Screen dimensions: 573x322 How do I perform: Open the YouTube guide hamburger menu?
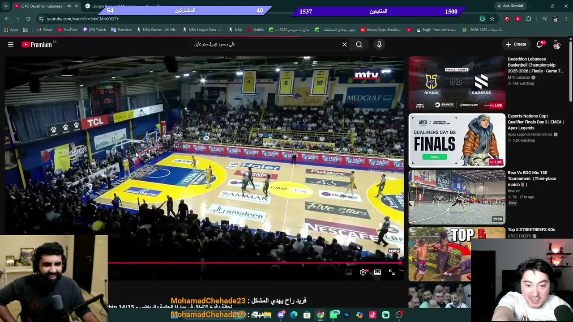11,44
